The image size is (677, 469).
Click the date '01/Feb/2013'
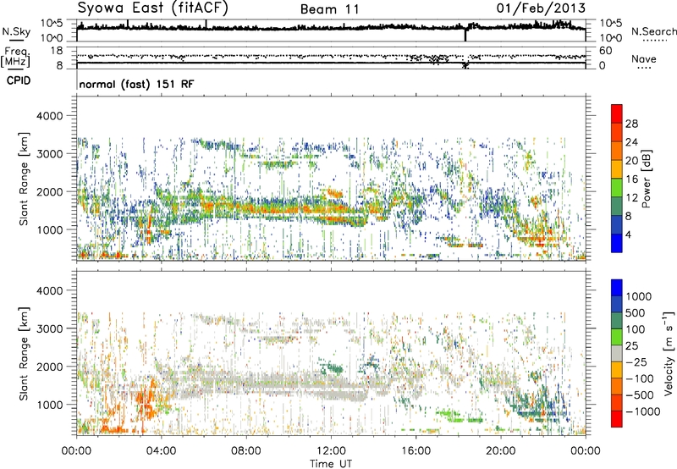coord(541,8)
